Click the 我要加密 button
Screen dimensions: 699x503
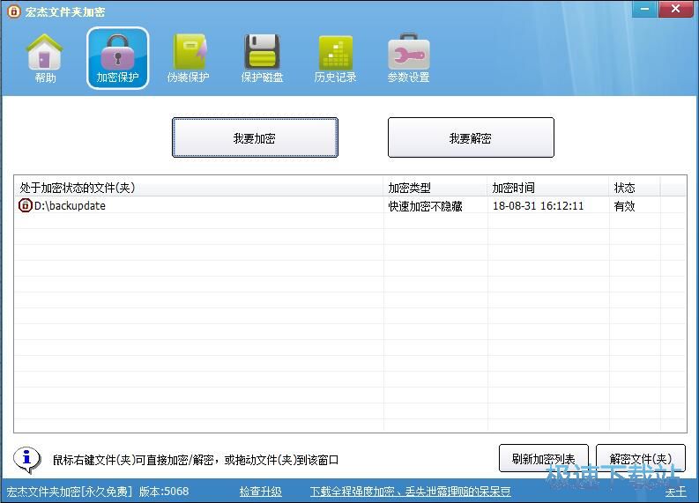255,137
